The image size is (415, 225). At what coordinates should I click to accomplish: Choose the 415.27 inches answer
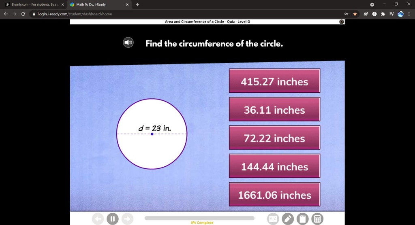274,81
